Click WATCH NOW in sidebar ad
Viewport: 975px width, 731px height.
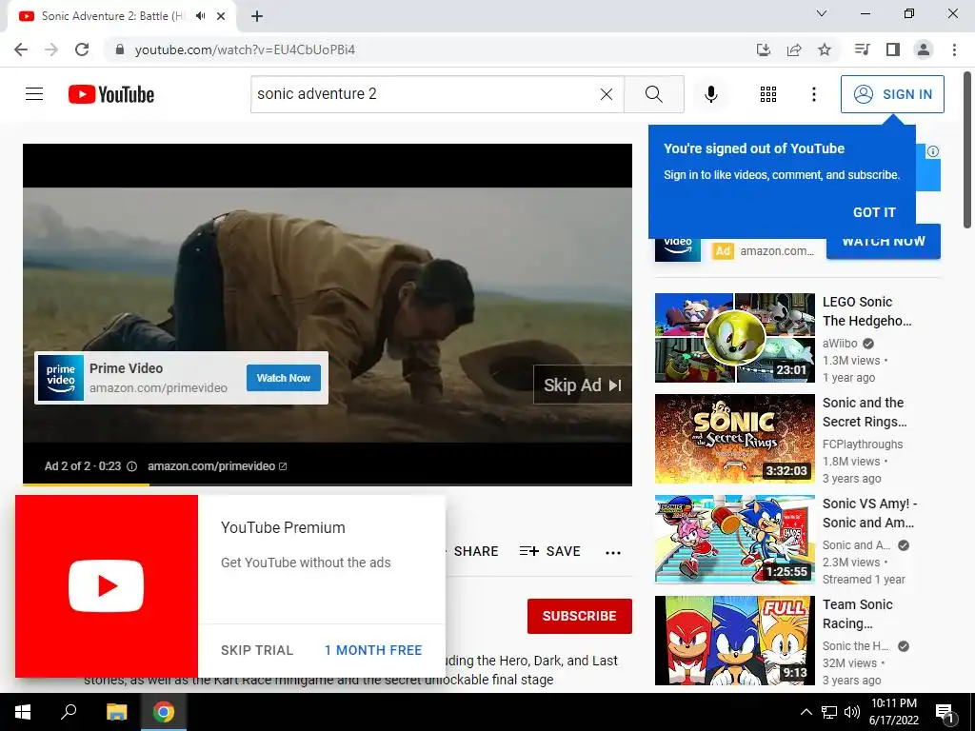tap(883, 242)
